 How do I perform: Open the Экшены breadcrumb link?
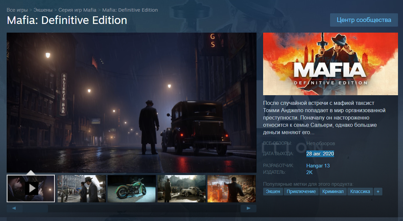43,10
